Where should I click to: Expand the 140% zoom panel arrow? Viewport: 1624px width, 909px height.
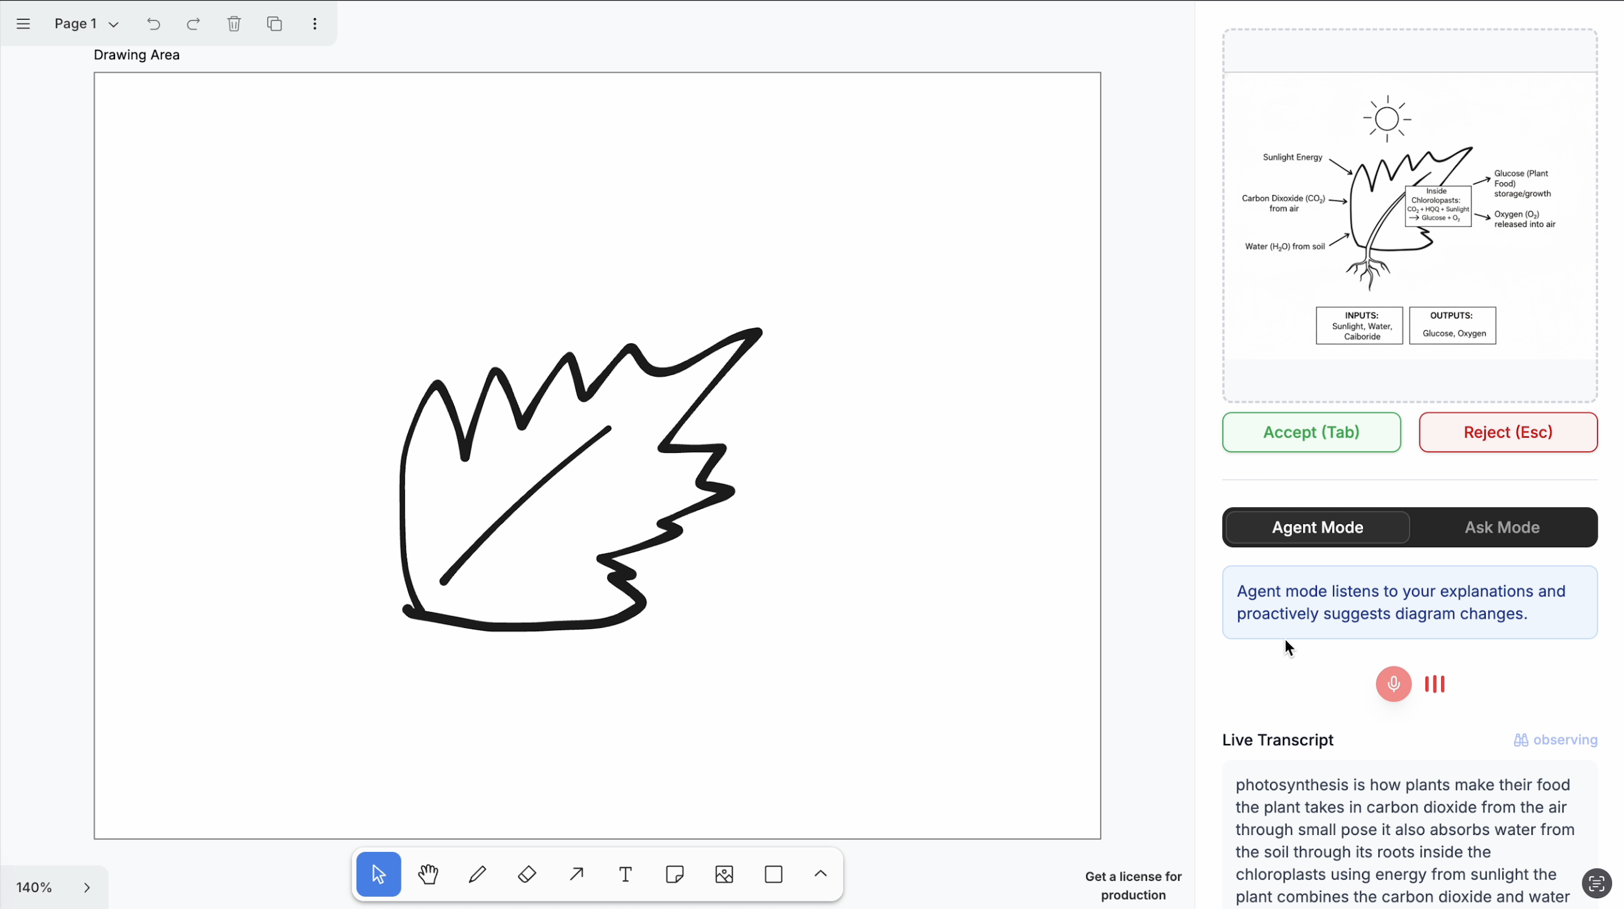click(x=87, y=888)
